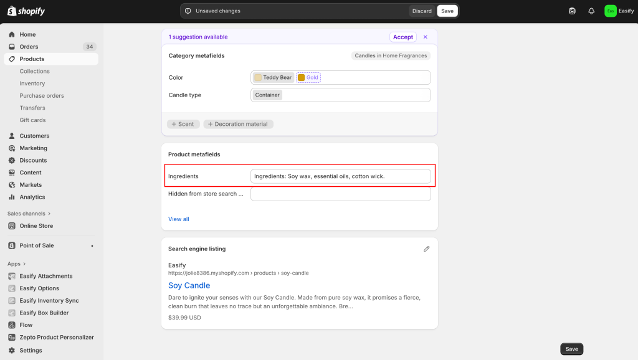Expand the Apps section chevron
Image resolution: width=638 pixels, height=360 pixels.
point(24,264)
